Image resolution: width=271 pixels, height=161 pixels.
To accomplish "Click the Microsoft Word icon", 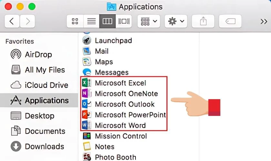I will pyautogui.click(x=87, y=125).
